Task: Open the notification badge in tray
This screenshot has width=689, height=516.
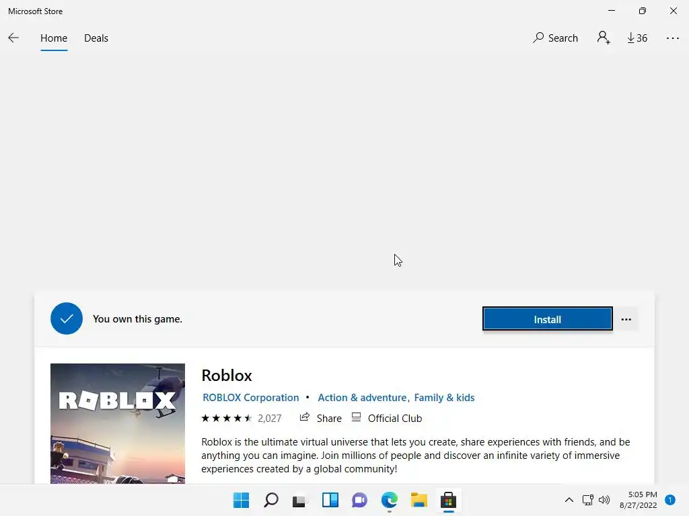Action: (x=669, y=500)
